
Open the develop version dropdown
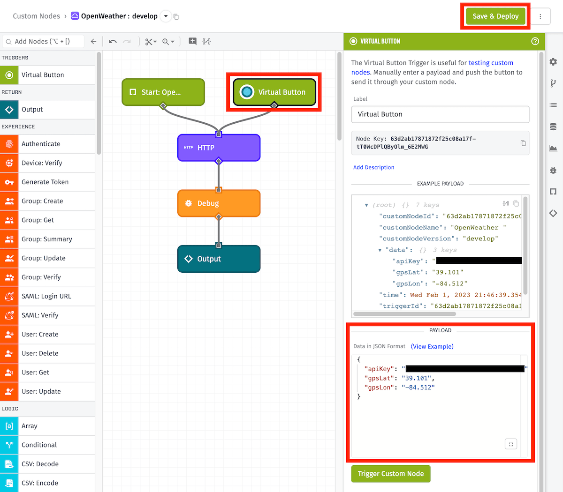coord(166,16)
